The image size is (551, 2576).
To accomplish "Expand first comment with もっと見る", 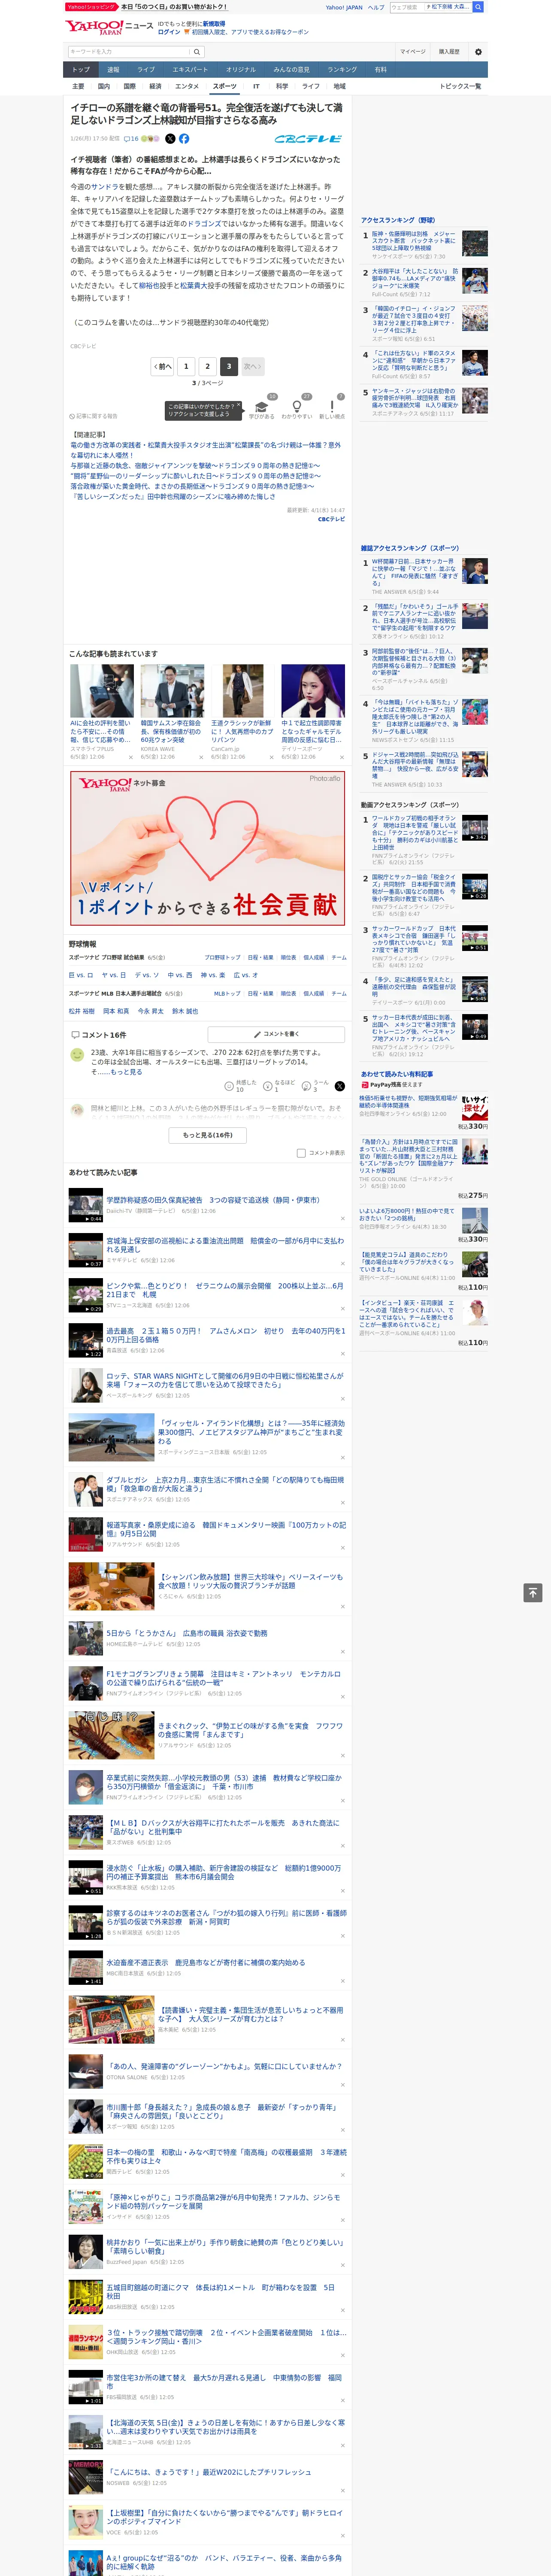I will coord(126,1071).
